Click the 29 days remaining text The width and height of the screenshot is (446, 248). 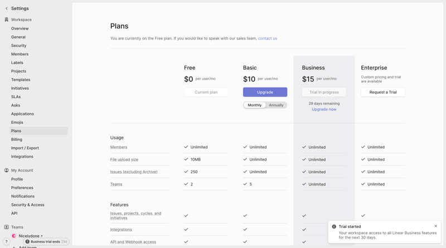point(324,104)
